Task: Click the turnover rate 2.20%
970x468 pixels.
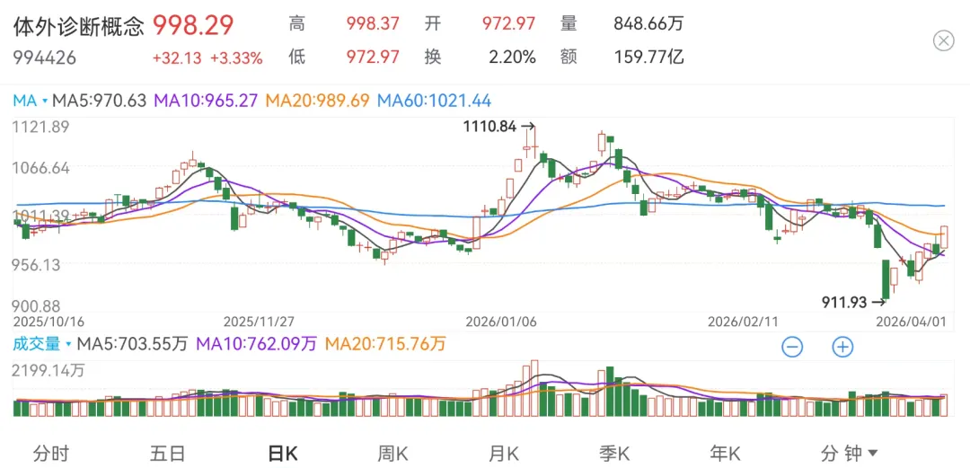Action: coord(511,57)
